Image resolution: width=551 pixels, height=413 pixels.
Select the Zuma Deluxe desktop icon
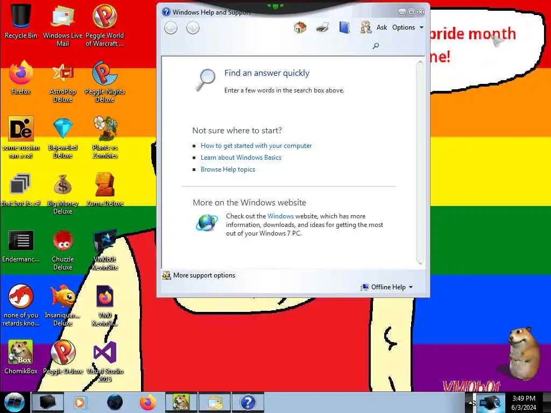click(x=105, y=190)
